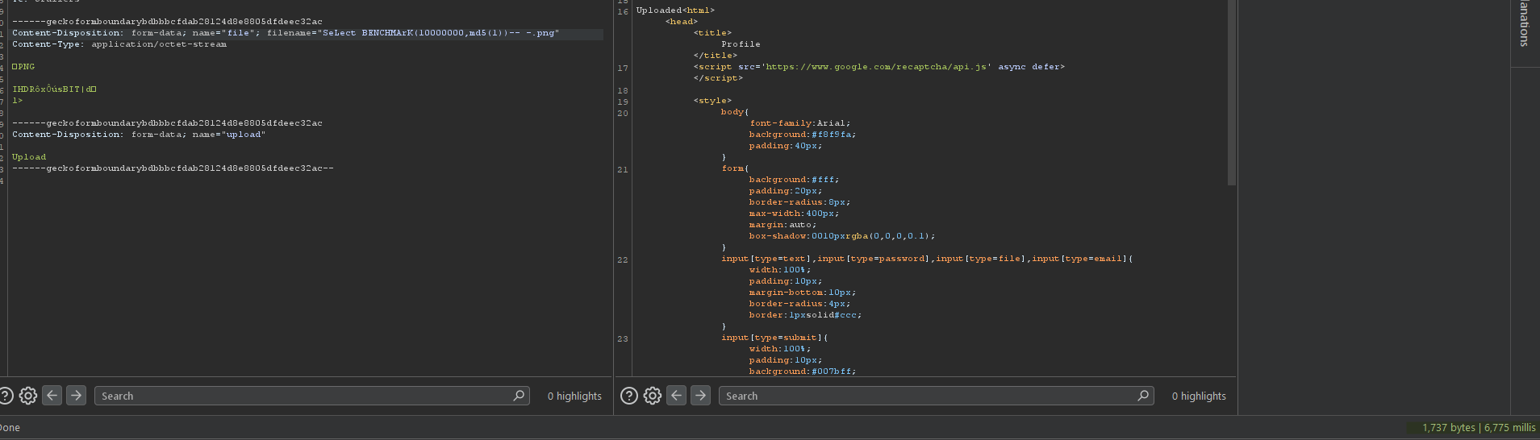
Task: Go to previous match in response search
Action: tap(677, 396)
